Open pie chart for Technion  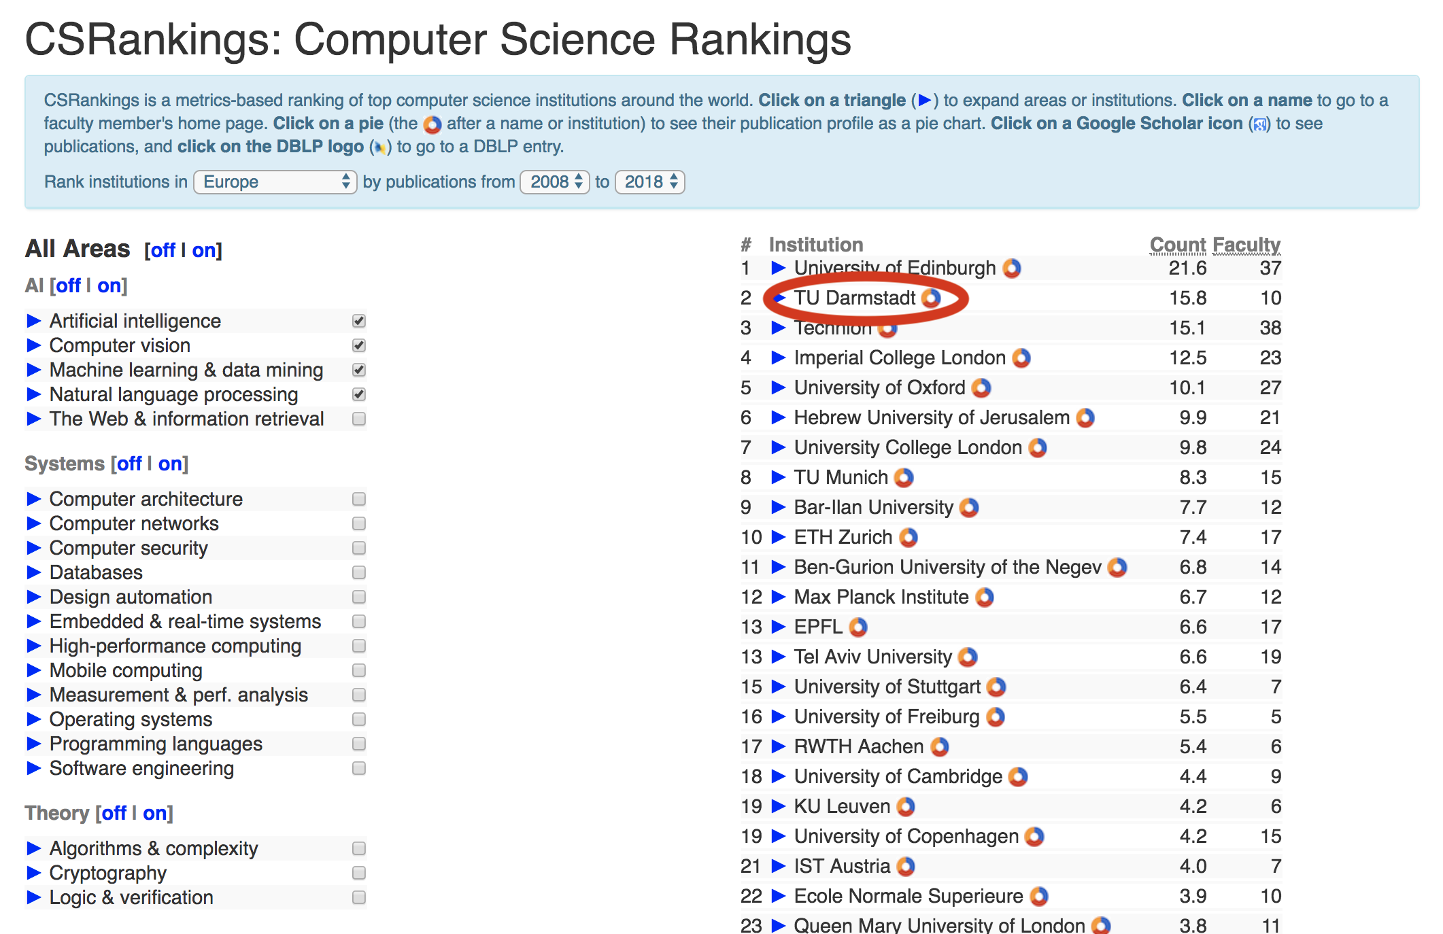pyautogui.click(x=887, y=329)
